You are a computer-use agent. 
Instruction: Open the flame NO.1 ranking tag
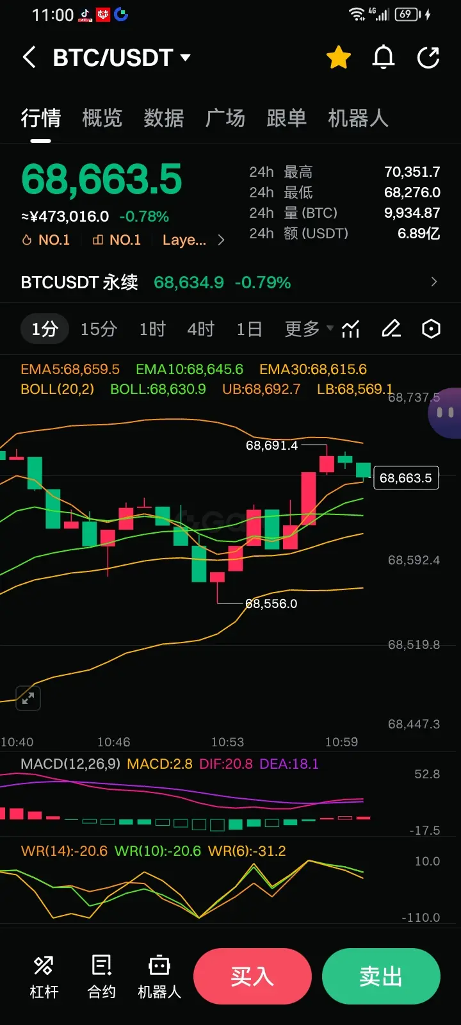45,240
